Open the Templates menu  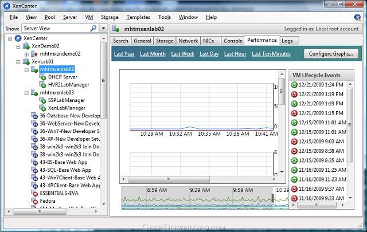click(138, 17)
